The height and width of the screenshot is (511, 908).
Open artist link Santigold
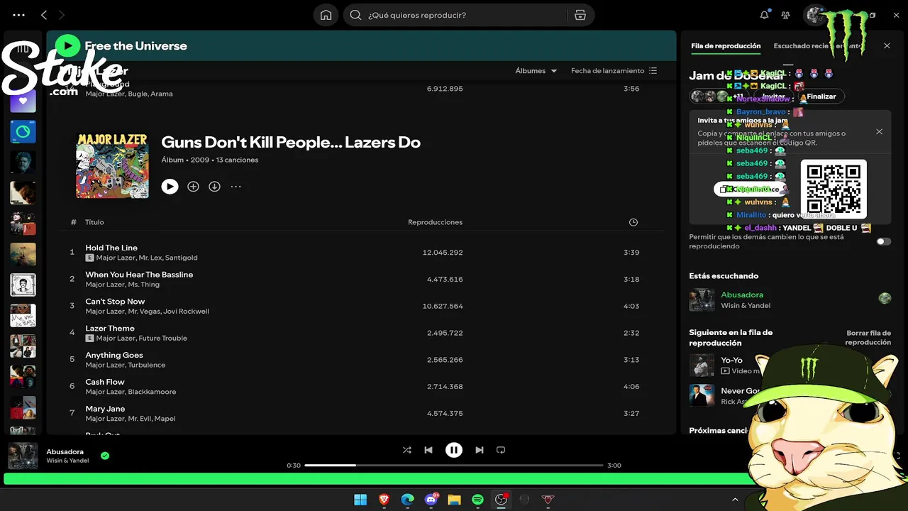pyautogui.click(x=181, y=258)
